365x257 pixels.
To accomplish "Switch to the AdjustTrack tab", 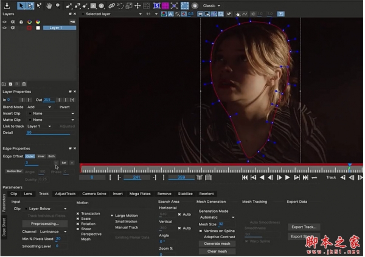I will 65,194.
